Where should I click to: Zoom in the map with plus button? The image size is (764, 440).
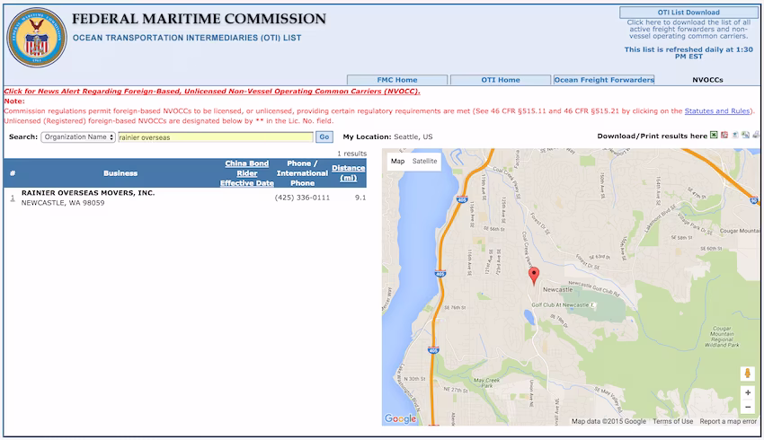748,392
